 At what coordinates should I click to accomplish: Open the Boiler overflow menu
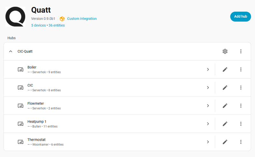tap(241, 70)
